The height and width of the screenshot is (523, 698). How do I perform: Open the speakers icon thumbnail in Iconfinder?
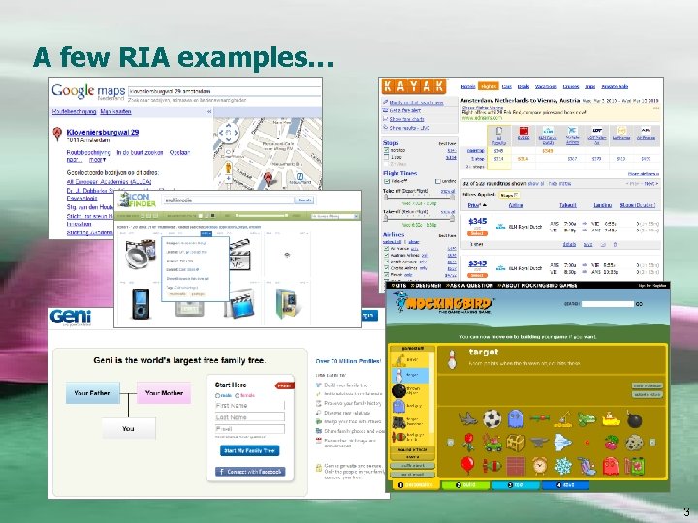point(141,255)
